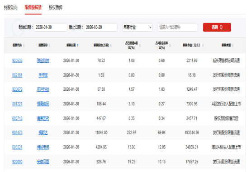
Task: Open the 股权质押 tab
Action: pyautogui.click(x=56, y=7)
